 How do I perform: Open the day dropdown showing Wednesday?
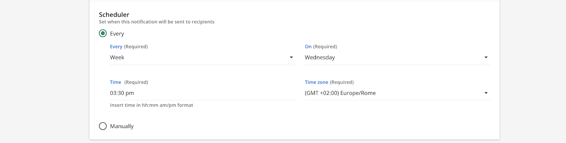coord(397,57)
